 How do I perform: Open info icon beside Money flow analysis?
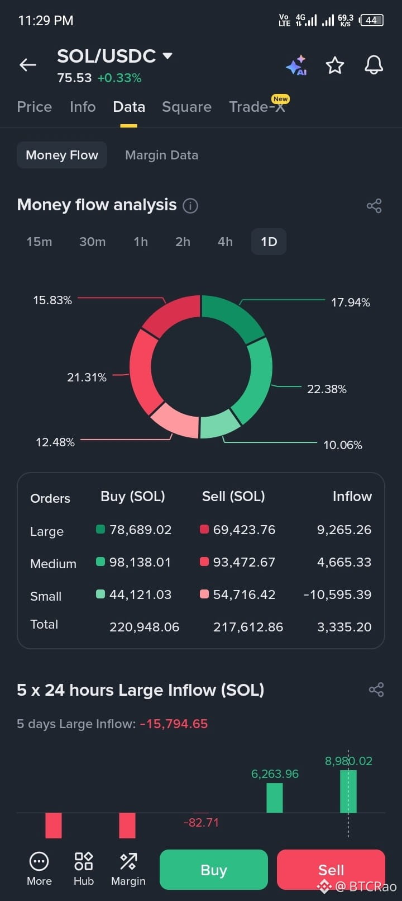pyautogui.click(x=190, y=206)
